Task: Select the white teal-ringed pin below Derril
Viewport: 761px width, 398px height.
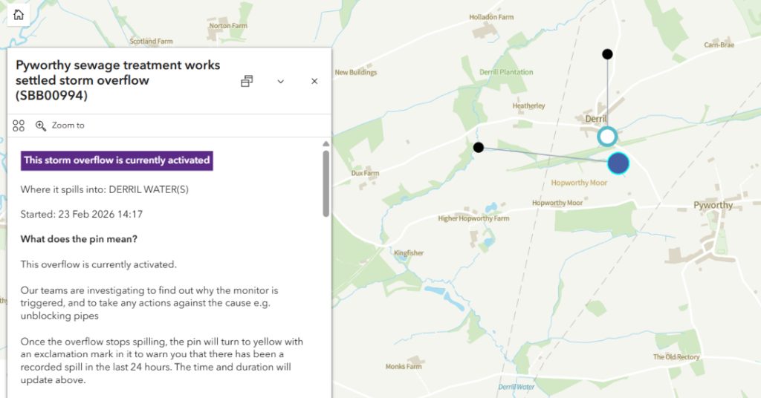Action: 607,136
